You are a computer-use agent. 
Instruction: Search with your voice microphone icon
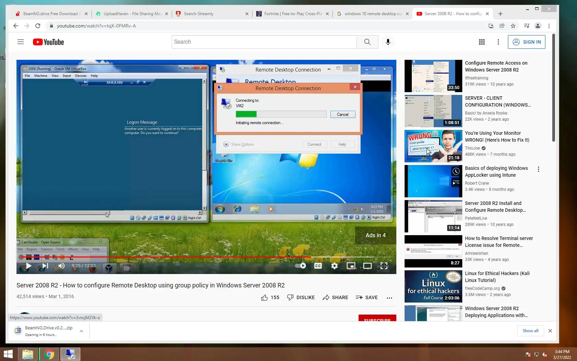coord(388,42)
